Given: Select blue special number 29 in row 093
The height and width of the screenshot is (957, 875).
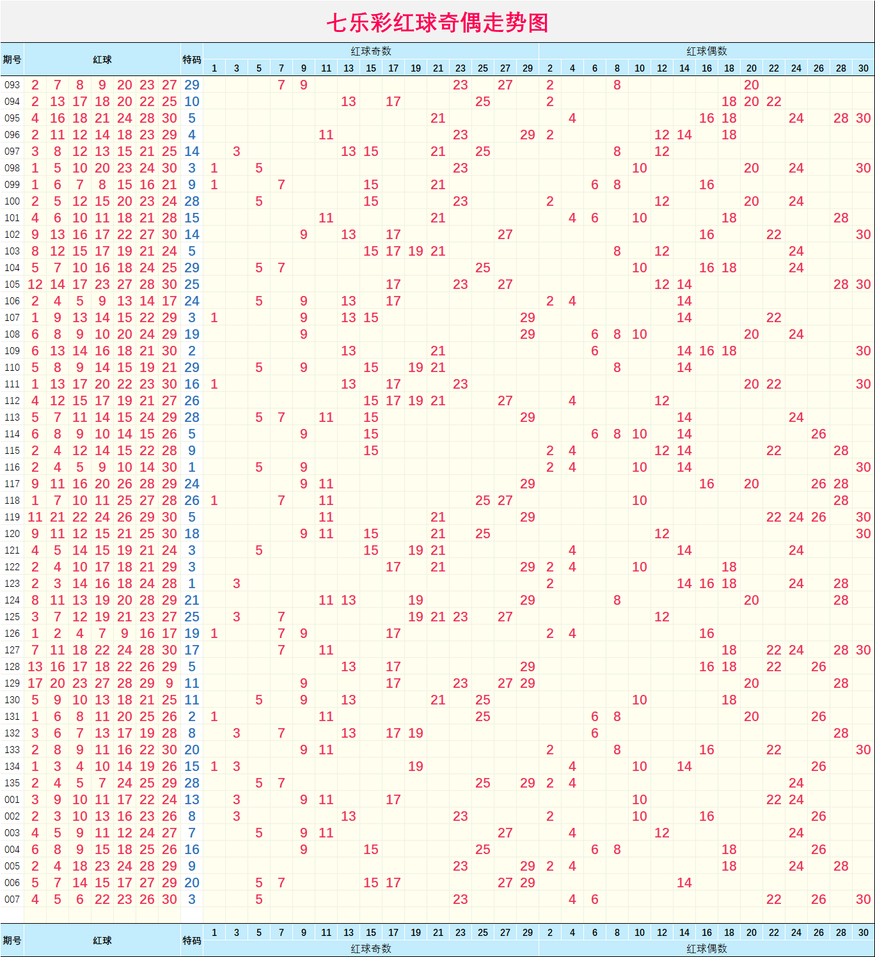Looking at the screenshot, I should (192, 85).
